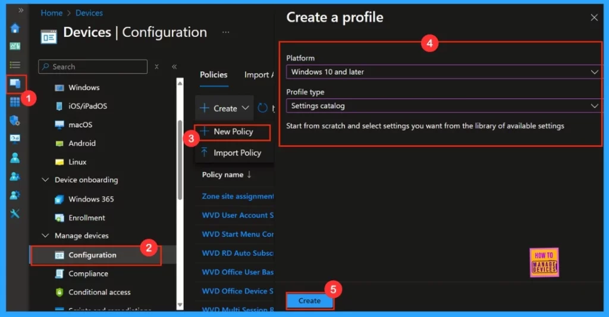
Task: Open Users icon in left rail
Action: pos(15,158)
